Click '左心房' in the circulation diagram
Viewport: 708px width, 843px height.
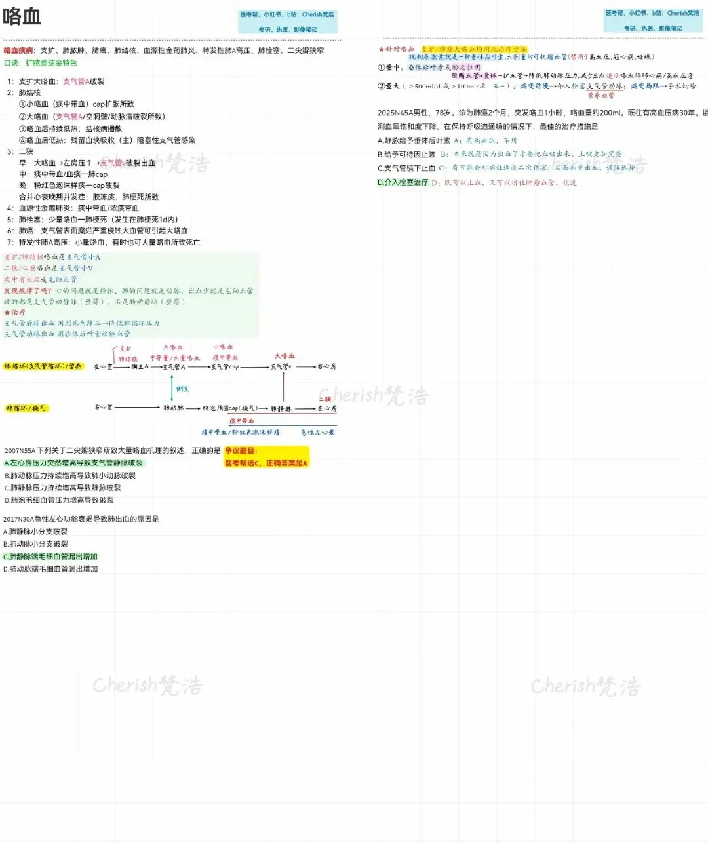click(x=326, y=408)
